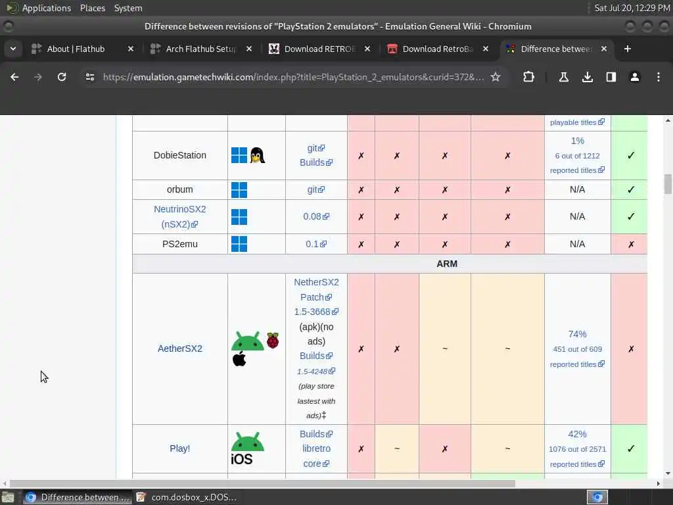Open the Places menu
The width and height of the screenshot is (673, 505).
click(93, 8)
